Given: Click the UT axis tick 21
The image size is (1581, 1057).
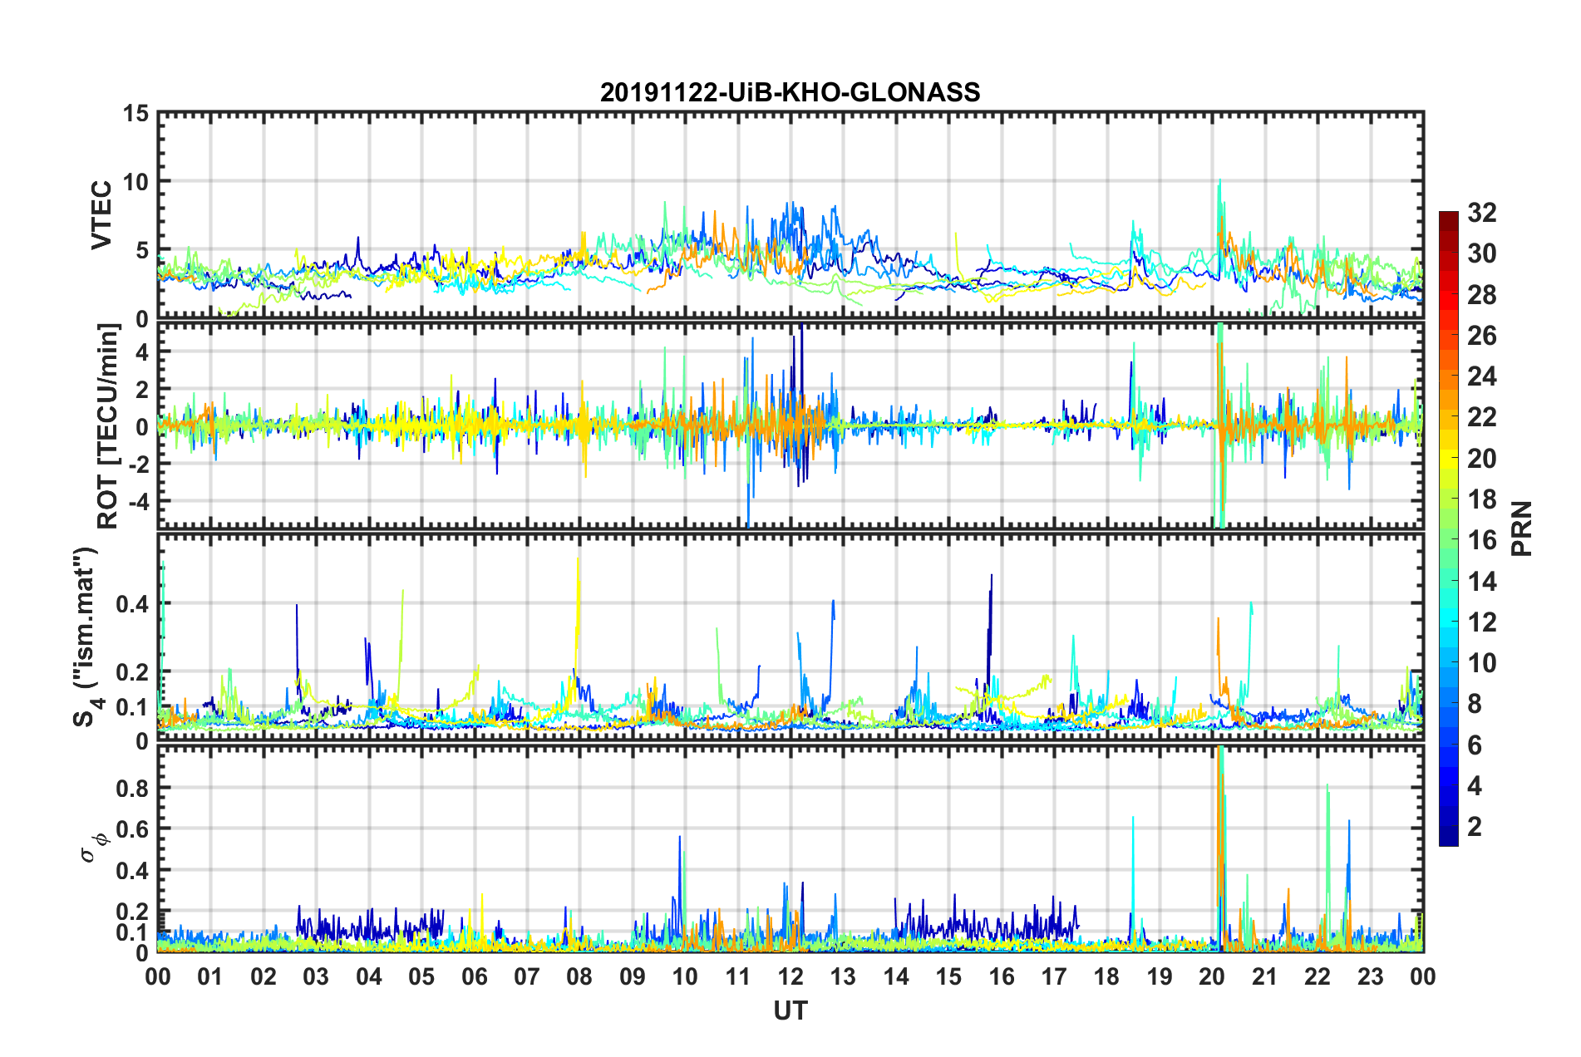Looking at the screenshot, I should click(1265, 976).
